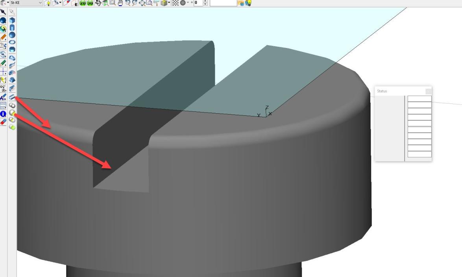
Task: Open the trim tools icon with scissors
Action: pos(3,46)
